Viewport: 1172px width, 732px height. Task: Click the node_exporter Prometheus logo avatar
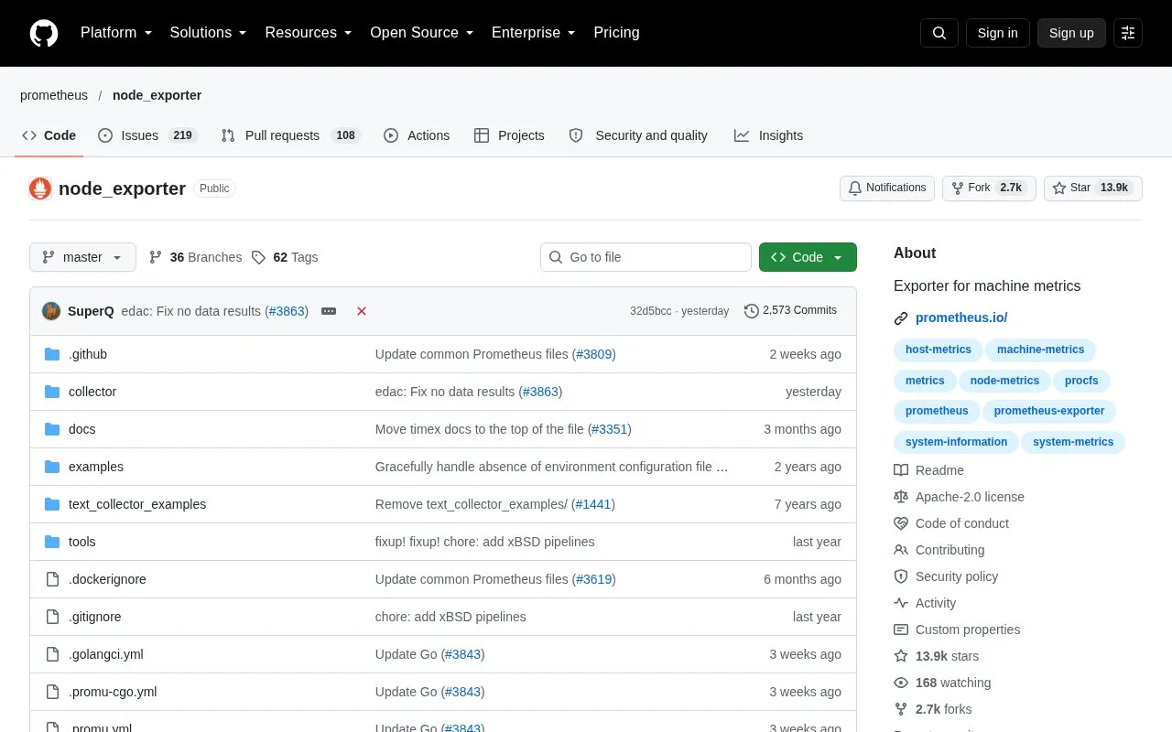40,188
